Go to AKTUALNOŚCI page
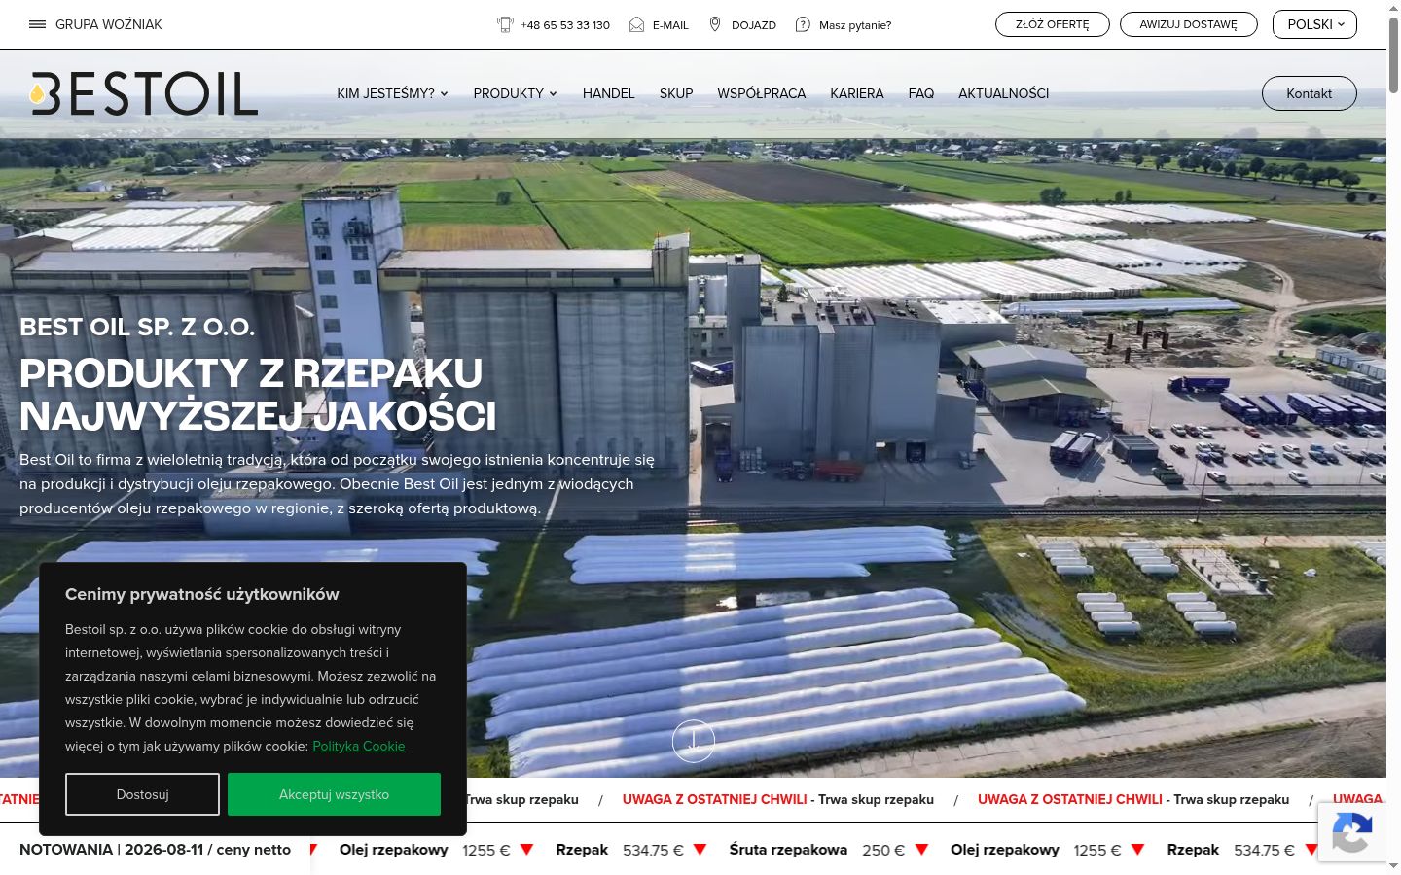This screenshot has height=875, width=1401. coord(1004,93)
